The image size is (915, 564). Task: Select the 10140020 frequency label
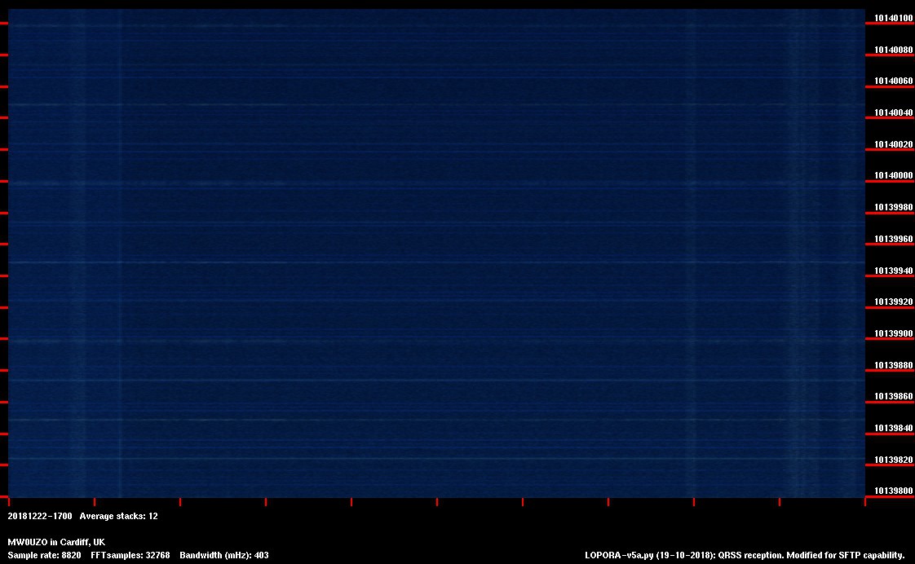click(893, 144)
